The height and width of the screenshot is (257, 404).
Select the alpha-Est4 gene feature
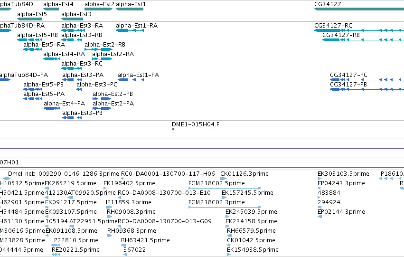(51, 9)
